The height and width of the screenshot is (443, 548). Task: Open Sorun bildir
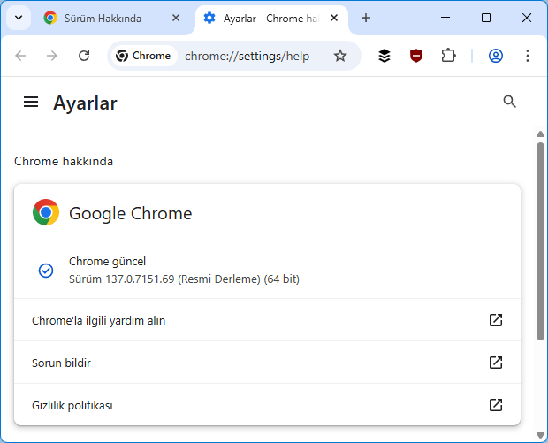point(267,363)
